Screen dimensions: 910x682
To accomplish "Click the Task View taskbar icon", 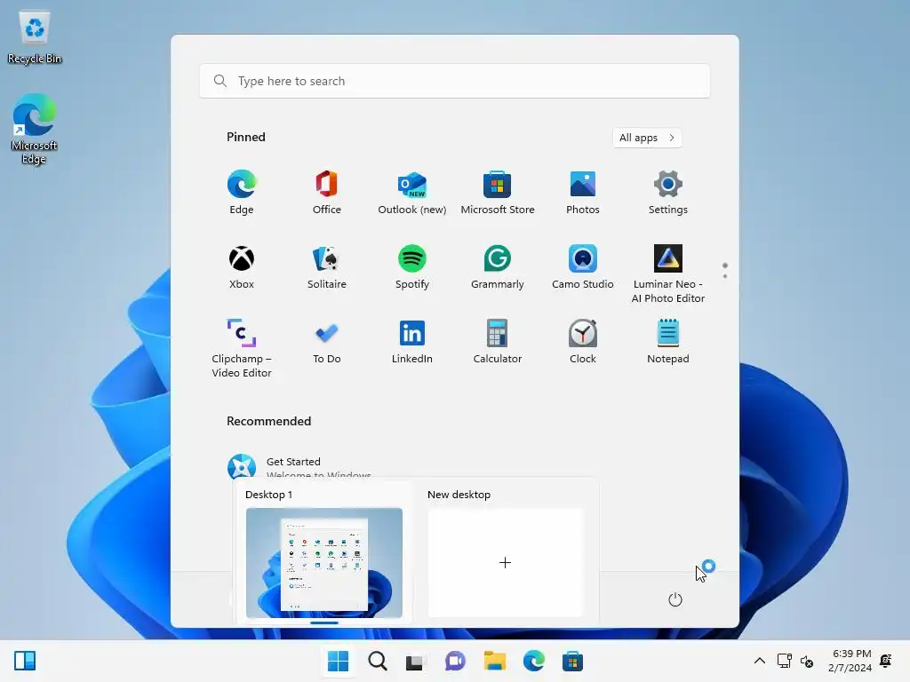I will click(416, 661).
